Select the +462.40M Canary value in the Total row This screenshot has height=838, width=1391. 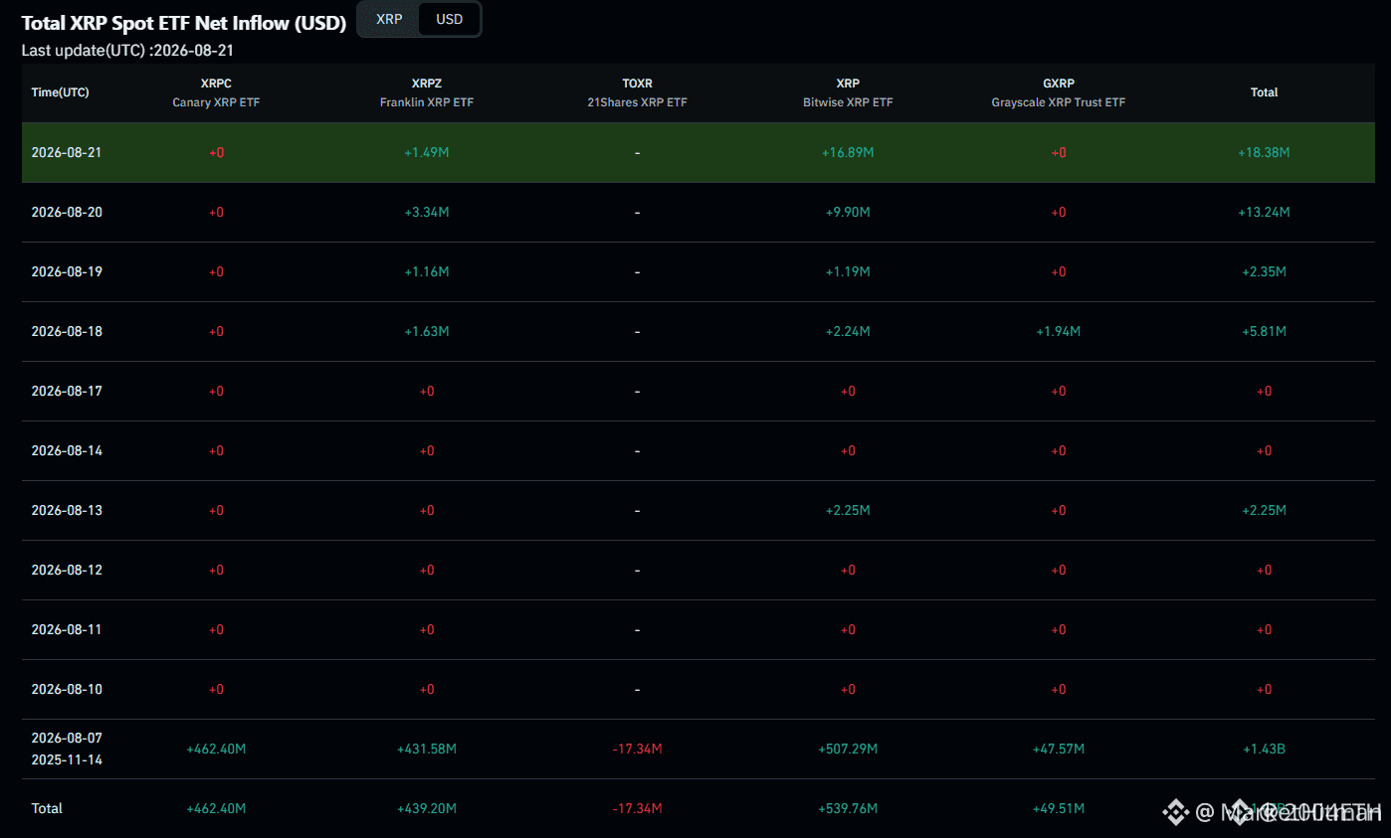(x=216, y=808)
